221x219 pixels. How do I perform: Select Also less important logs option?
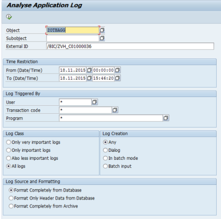pos(9,158)
